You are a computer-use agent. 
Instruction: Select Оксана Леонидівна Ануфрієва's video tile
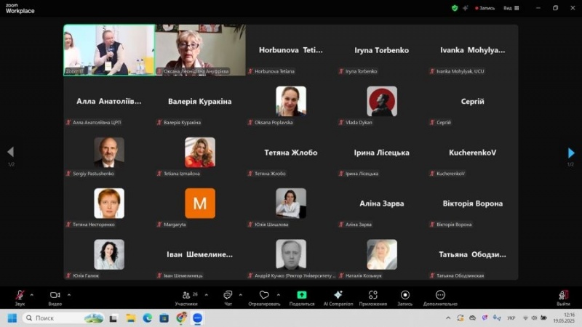[200, 49]
